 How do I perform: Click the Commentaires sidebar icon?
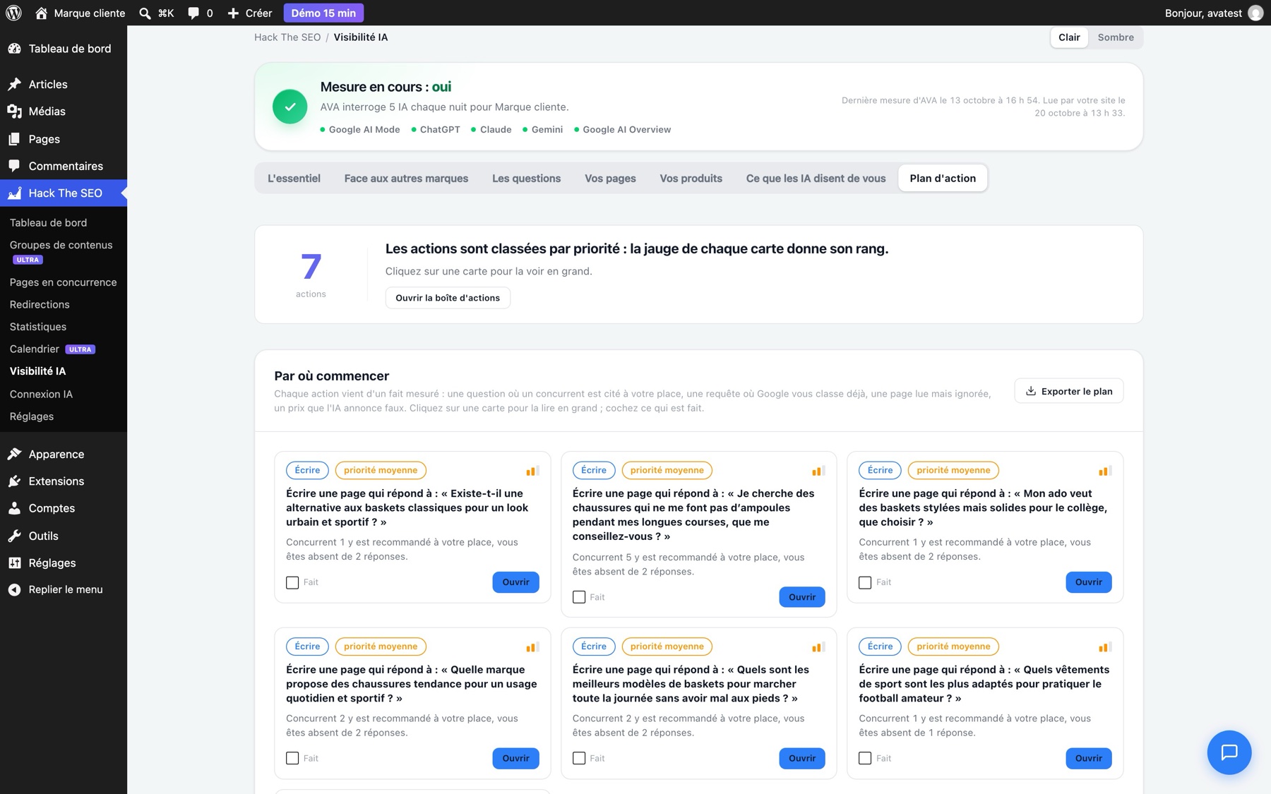click(14, 166)
